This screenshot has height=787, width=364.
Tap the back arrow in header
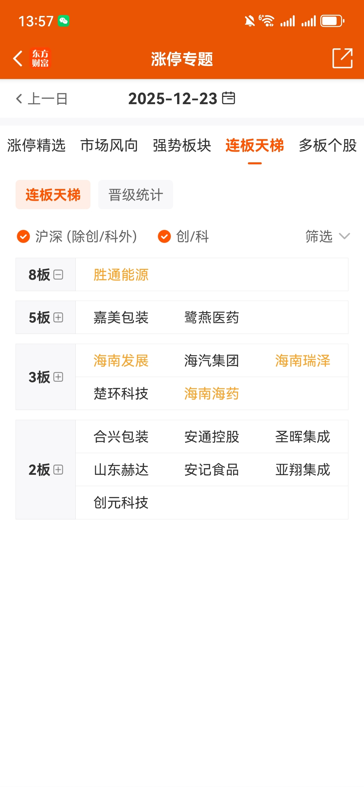(x=18, y=58)
